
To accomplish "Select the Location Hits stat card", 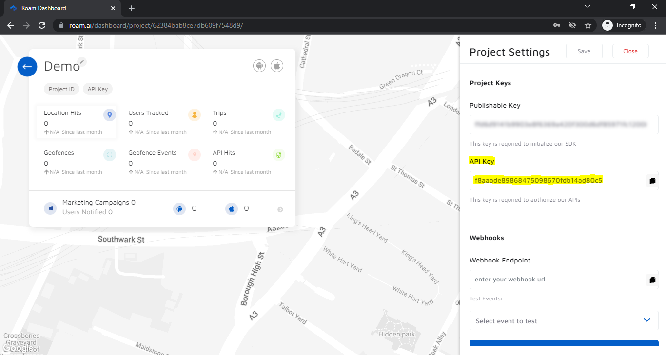I will tap(77, 122).
